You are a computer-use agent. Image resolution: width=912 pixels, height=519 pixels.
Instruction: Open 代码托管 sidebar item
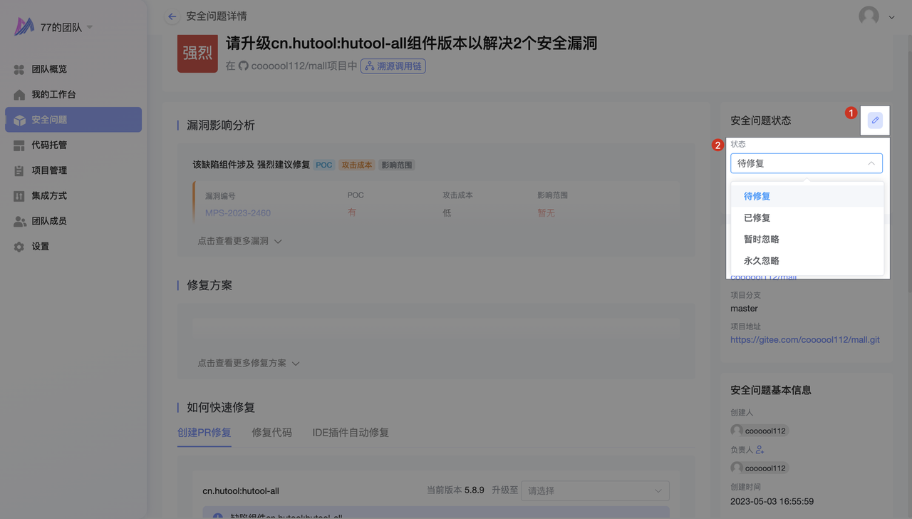click(49, 145)
